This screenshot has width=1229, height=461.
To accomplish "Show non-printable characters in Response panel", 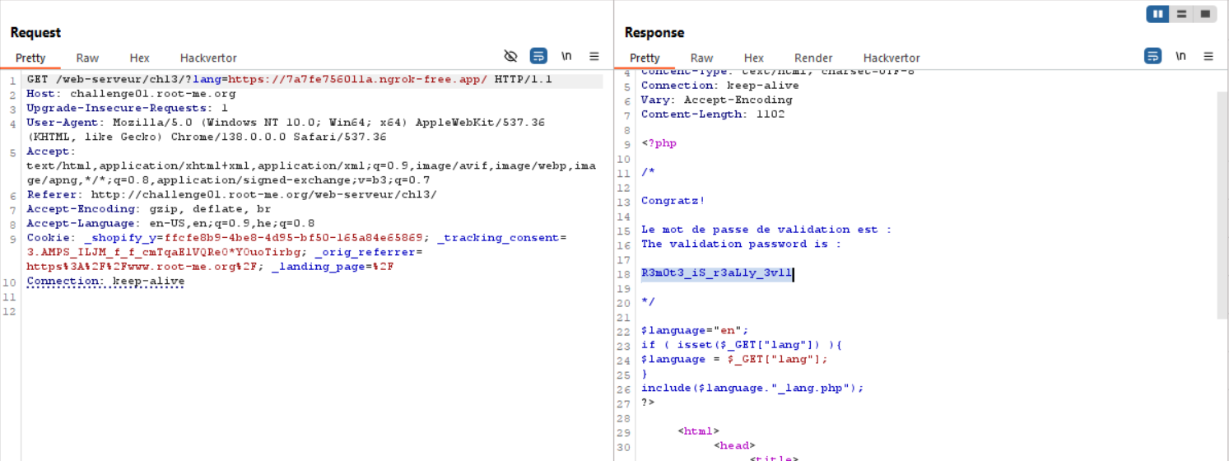I will pyautogui.click(x=1180, y=56).
